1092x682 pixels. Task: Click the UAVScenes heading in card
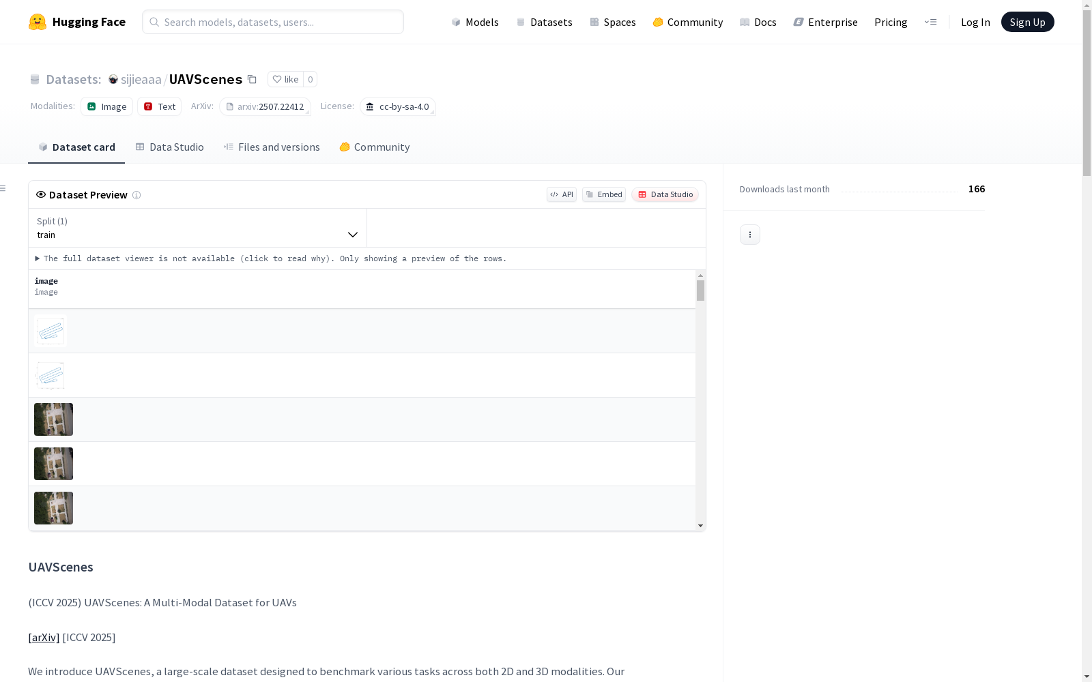(61, 567)
